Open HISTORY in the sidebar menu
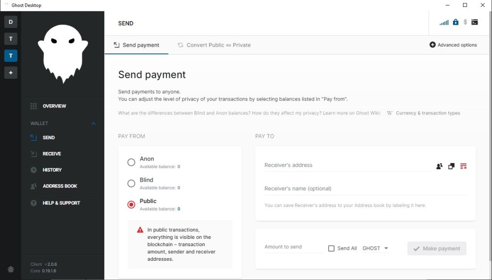Viewport: 492px width, 280px height. [52, 170]
